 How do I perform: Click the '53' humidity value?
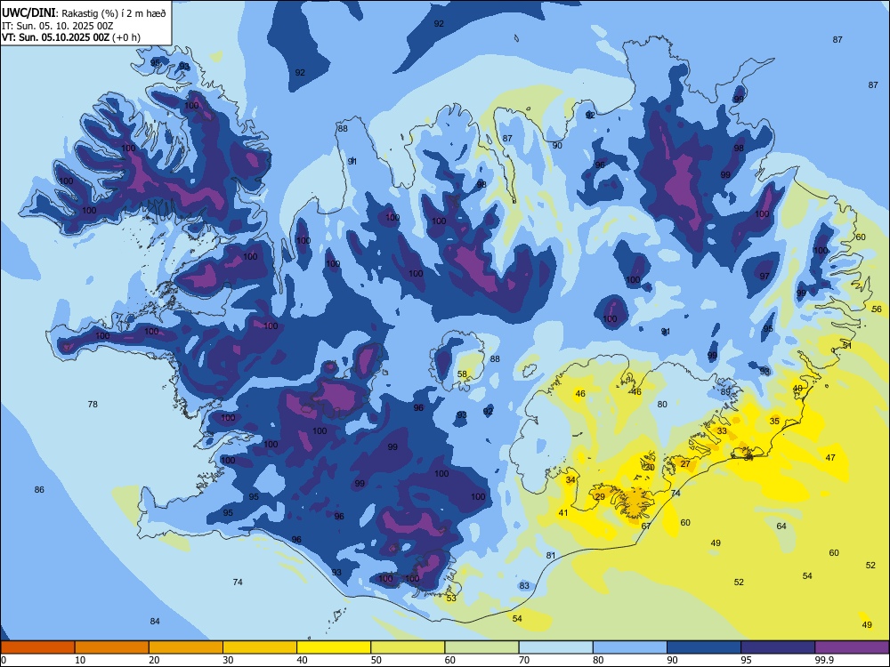coord(451,599)
